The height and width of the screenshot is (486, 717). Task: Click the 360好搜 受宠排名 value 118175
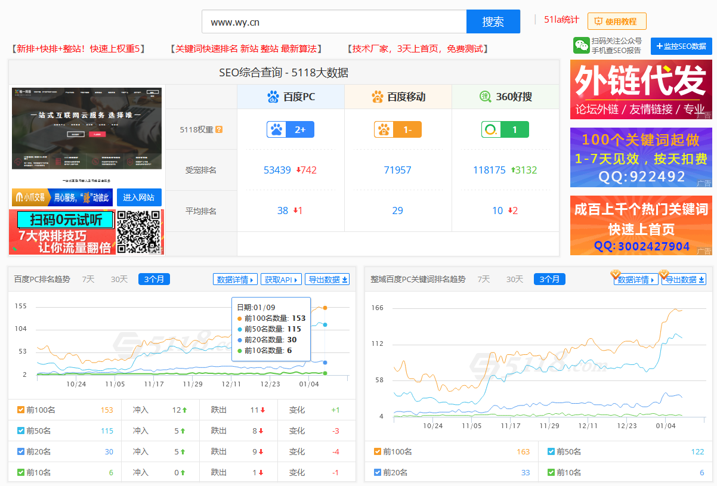pos(489,170)
